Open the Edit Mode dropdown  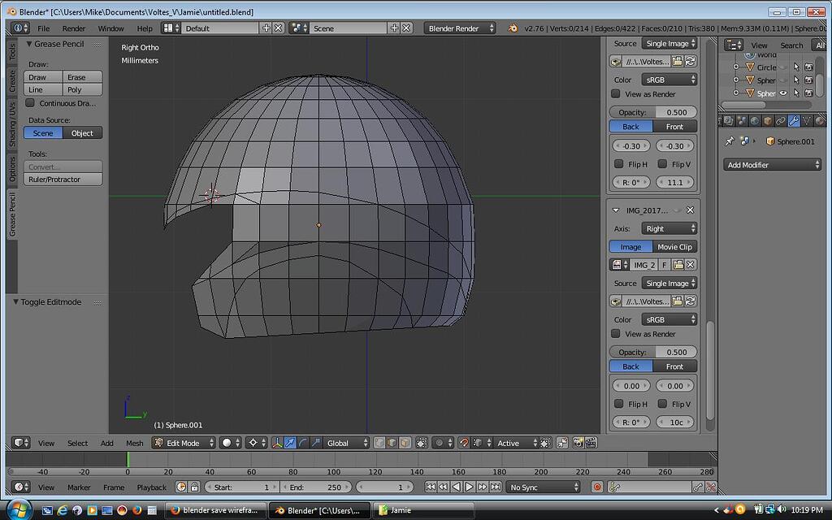pyautogui.click(x=184, y=443)
